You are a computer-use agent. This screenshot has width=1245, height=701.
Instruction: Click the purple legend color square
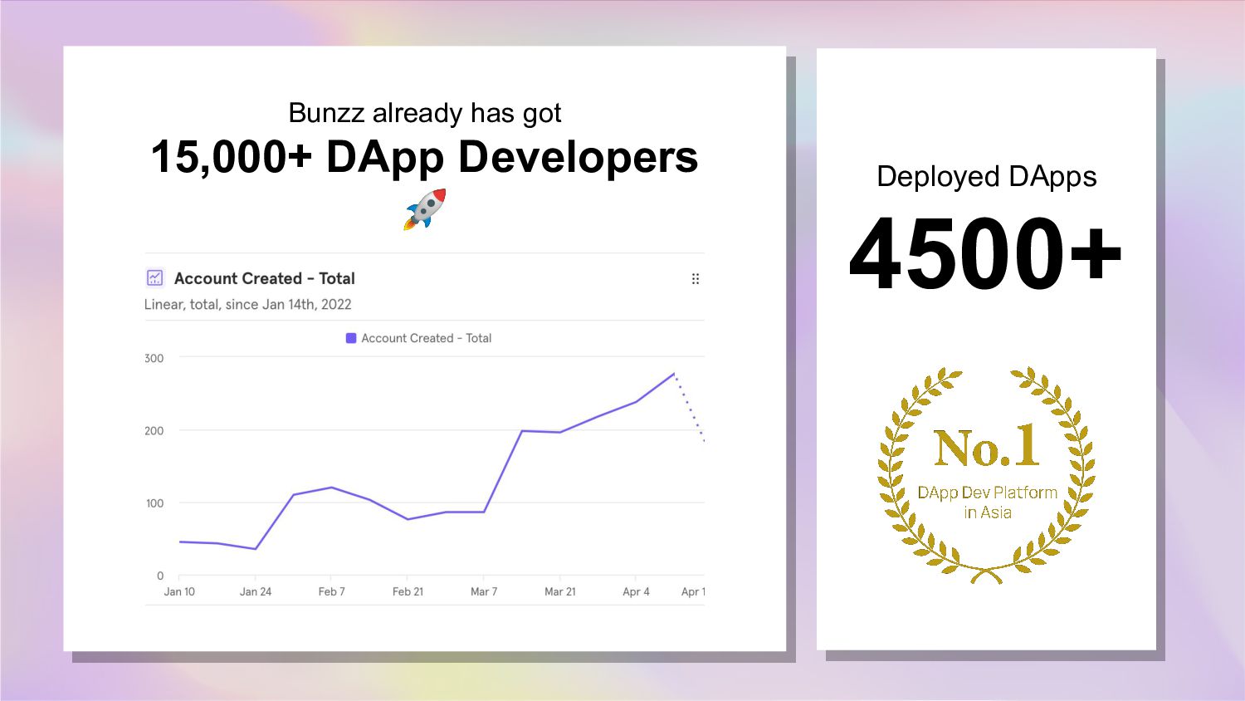point(351,338)
